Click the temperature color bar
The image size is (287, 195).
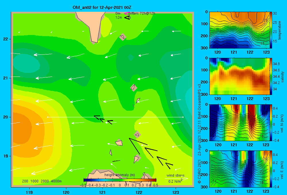pos(271,30)
